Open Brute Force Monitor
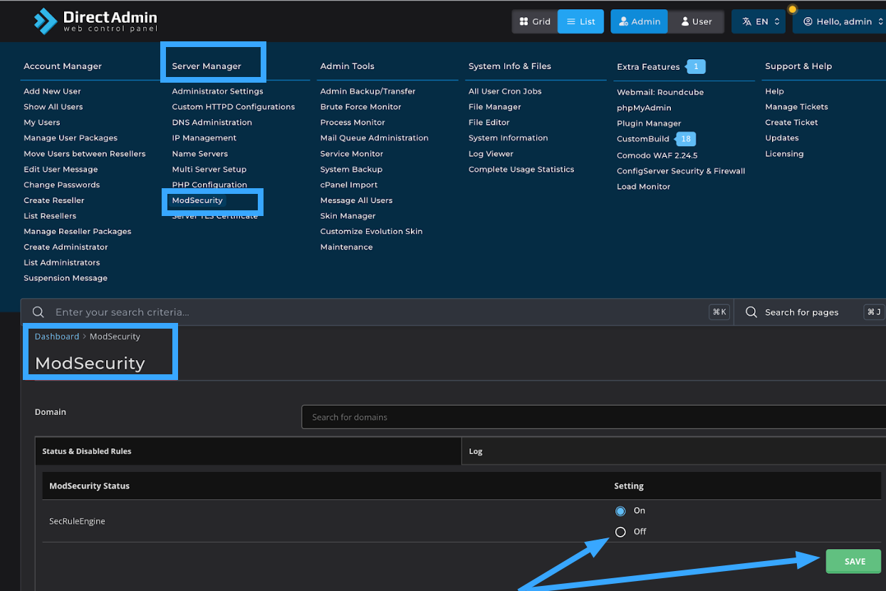Screen dimensions: 886x591 [x=360, y=107]
